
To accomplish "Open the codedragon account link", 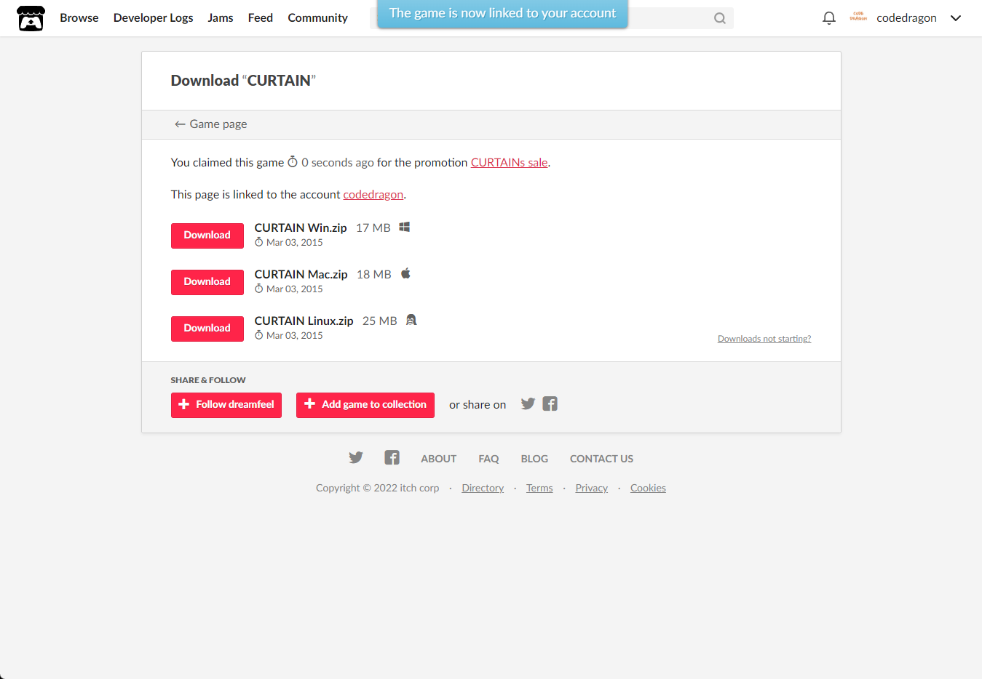I will tap(373, 195).
